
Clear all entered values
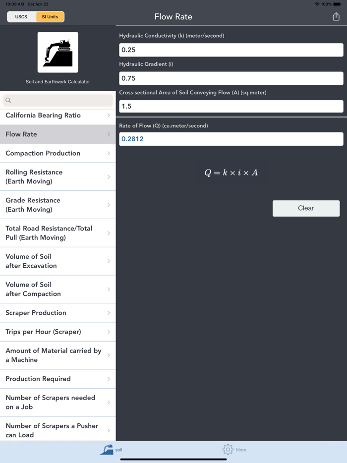click(306, 209)
